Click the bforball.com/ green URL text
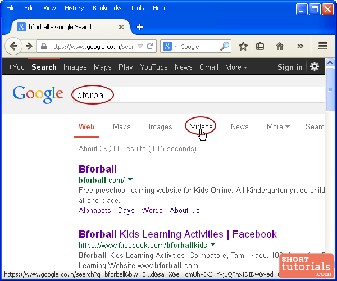The width and height of the screenshot is (337, 281). coord(102,180)
